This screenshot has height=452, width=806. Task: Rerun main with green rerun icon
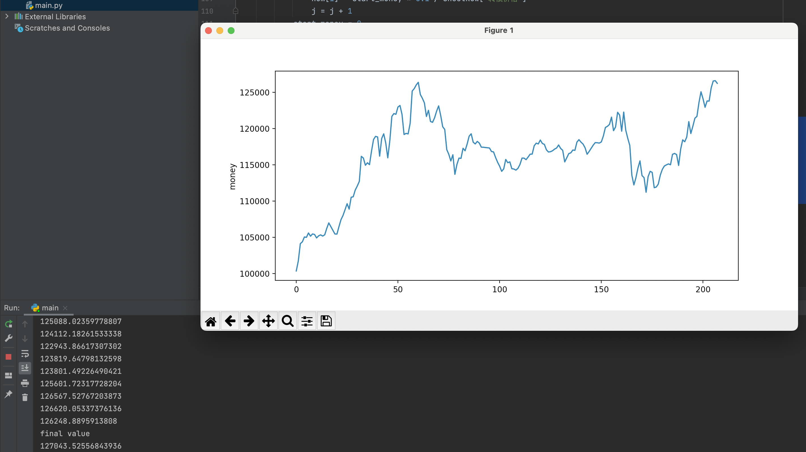click(x=8, y=324)
